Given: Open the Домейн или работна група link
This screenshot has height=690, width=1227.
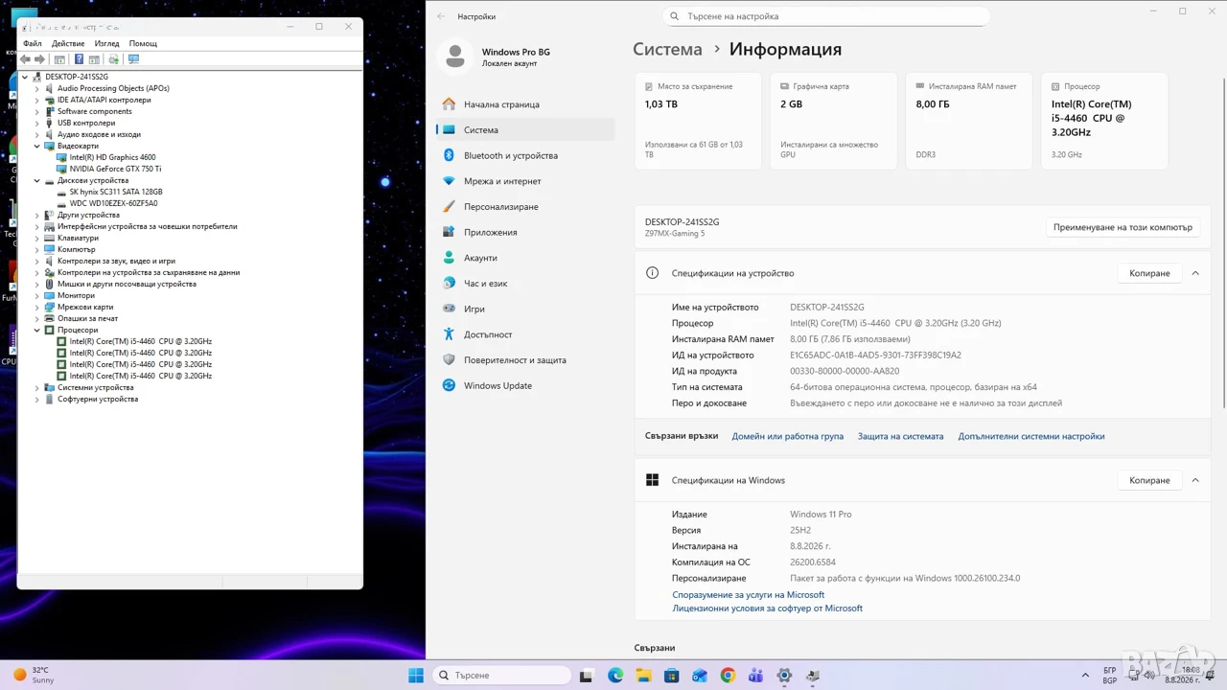Looking at the screenshot, I should (788, 436).
